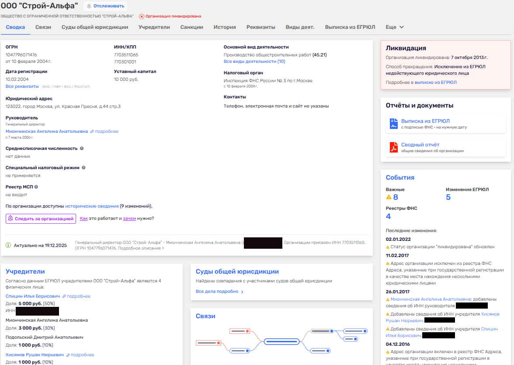Click the red PDF icon for Сводный отчёт
This screenshot has height=365, width=514.
[393, 147]
